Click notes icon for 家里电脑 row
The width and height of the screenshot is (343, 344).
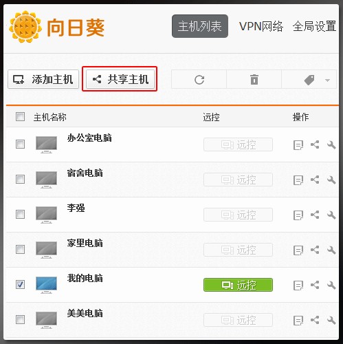(298, 250)
